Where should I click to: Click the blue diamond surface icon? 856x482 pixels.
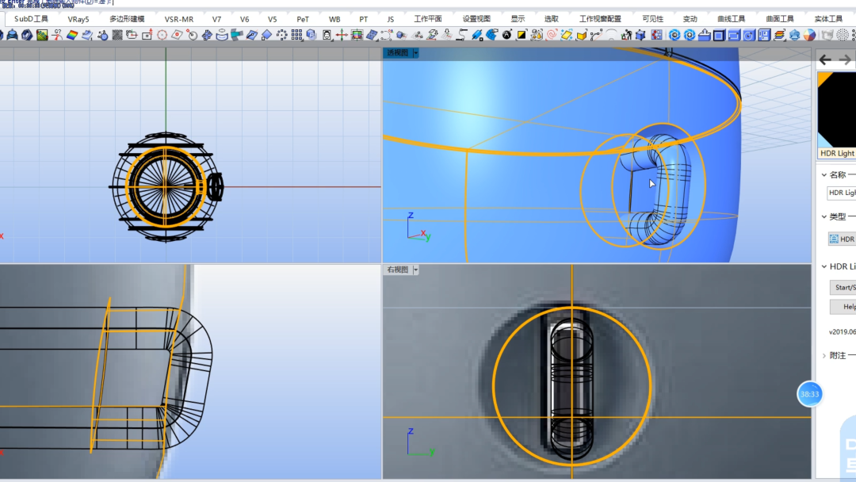point(266,36)
